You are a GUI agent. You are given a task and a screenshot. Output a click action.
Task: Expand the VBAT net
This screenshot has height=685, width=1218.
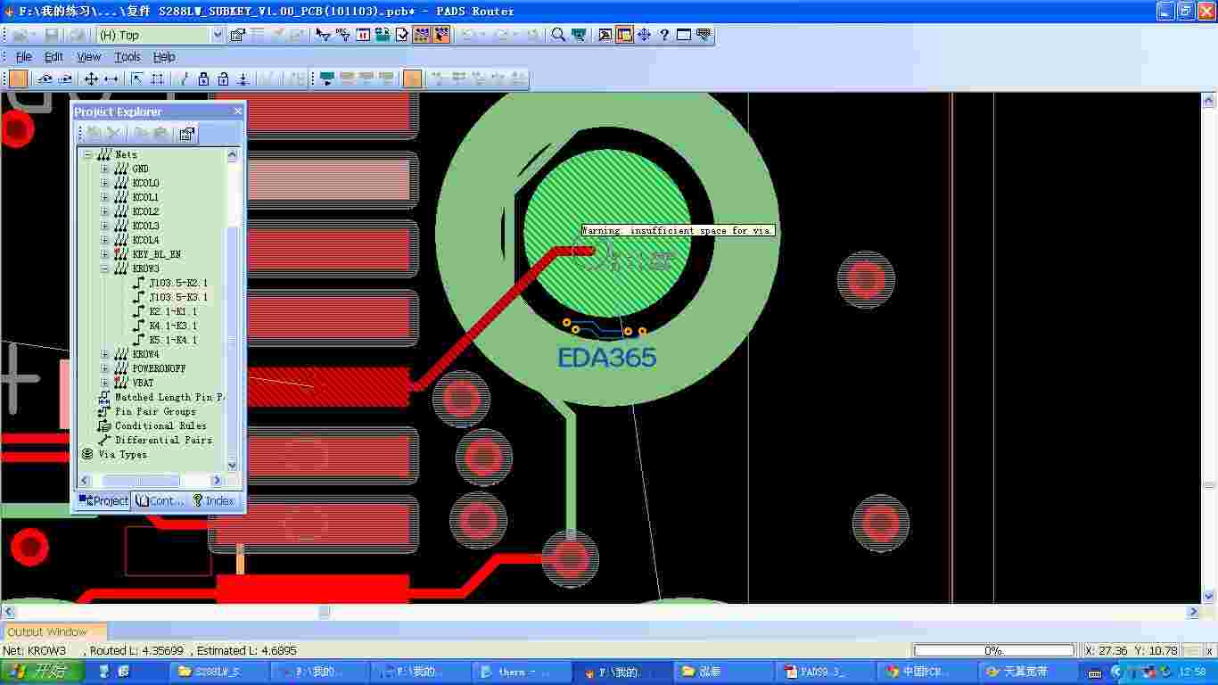tap(104, 383)
